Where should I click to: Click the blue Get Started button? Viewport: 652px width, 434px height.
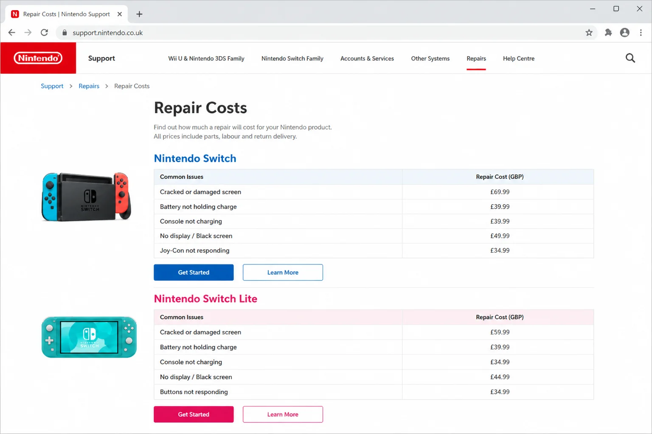(x=194, y=273)
